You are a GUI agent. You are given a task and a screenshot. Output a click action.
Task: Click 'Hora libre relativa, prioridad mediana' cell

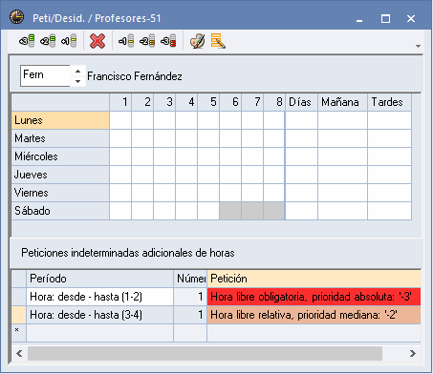[x=314, y=315]
